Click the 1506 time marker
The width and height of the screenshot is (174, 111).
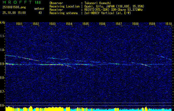(102, 24)
